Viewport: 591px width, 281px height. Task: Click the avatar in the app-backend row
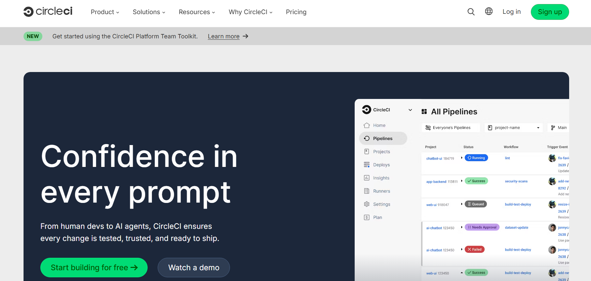[x=552, y=181]
